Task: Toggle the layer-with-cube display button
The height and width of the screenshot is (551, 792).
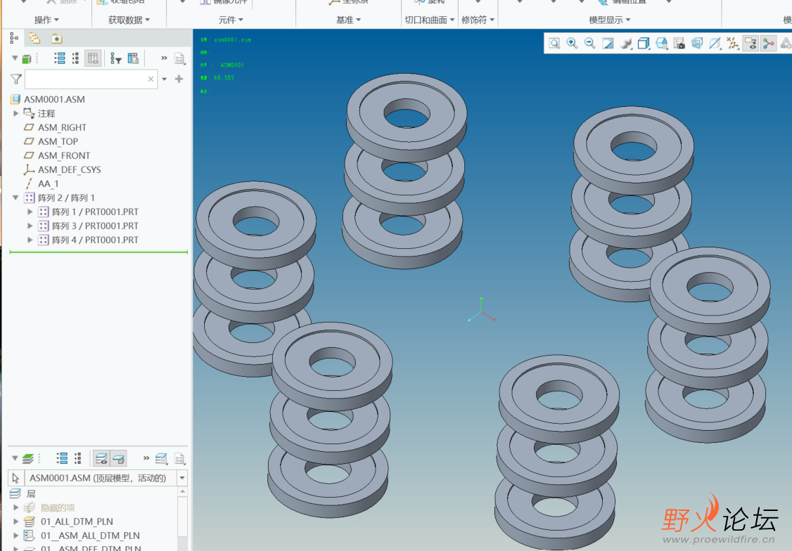Action: [119, 459]
